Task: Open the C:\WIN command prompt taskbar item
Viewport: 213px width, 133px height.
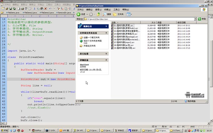Action: tap(52, 130)
